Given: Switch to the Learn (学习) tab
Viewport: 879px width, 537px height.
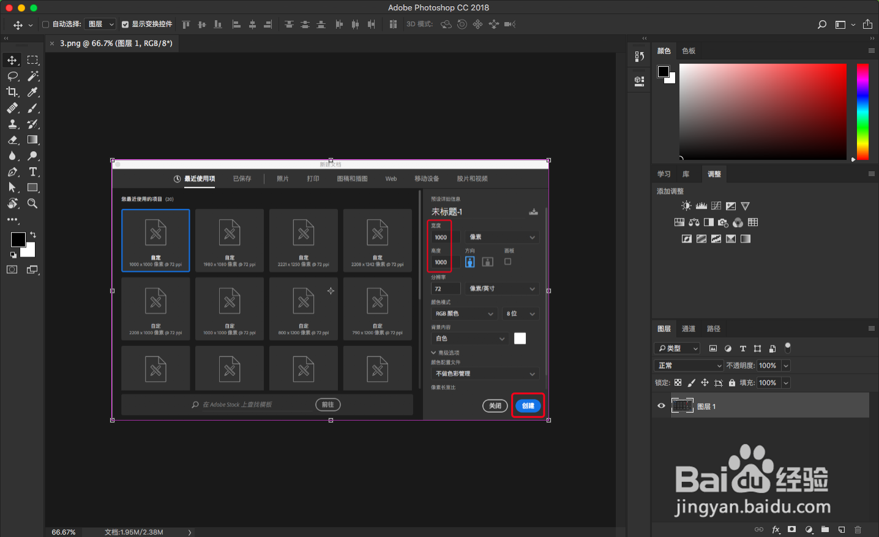Looking at the screenshot, I should [664, 174].
